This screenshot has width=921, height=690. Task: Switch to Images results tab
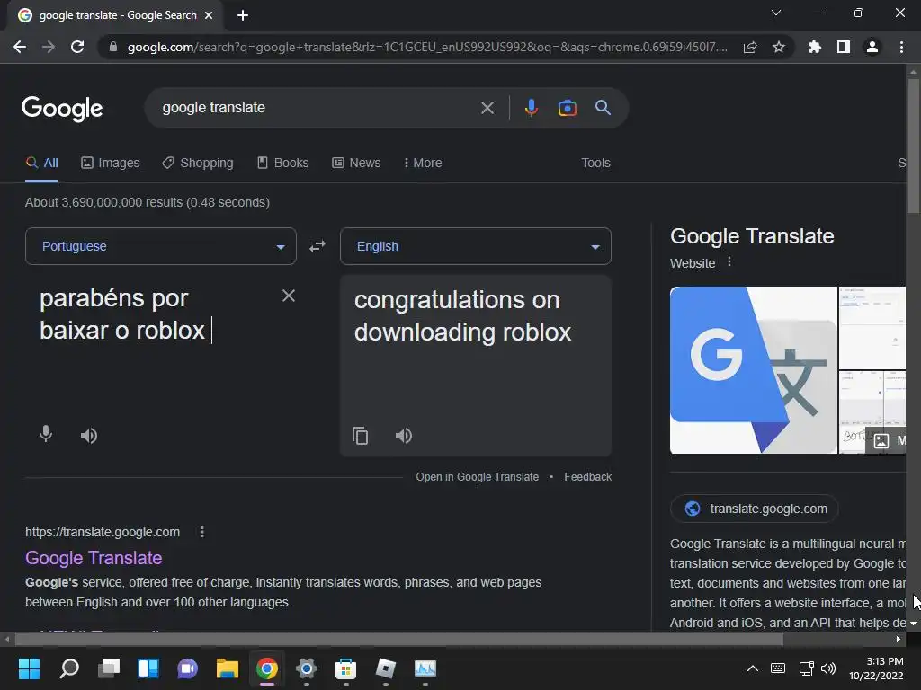point(111,163)
